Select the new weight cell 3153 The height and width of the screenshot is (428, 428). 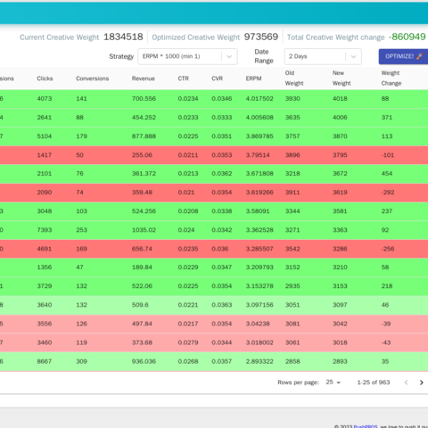(x=340, y=286)
